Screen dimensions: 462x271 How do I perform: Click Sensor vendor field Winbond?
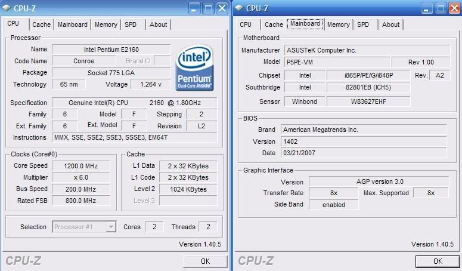(305, 101)
